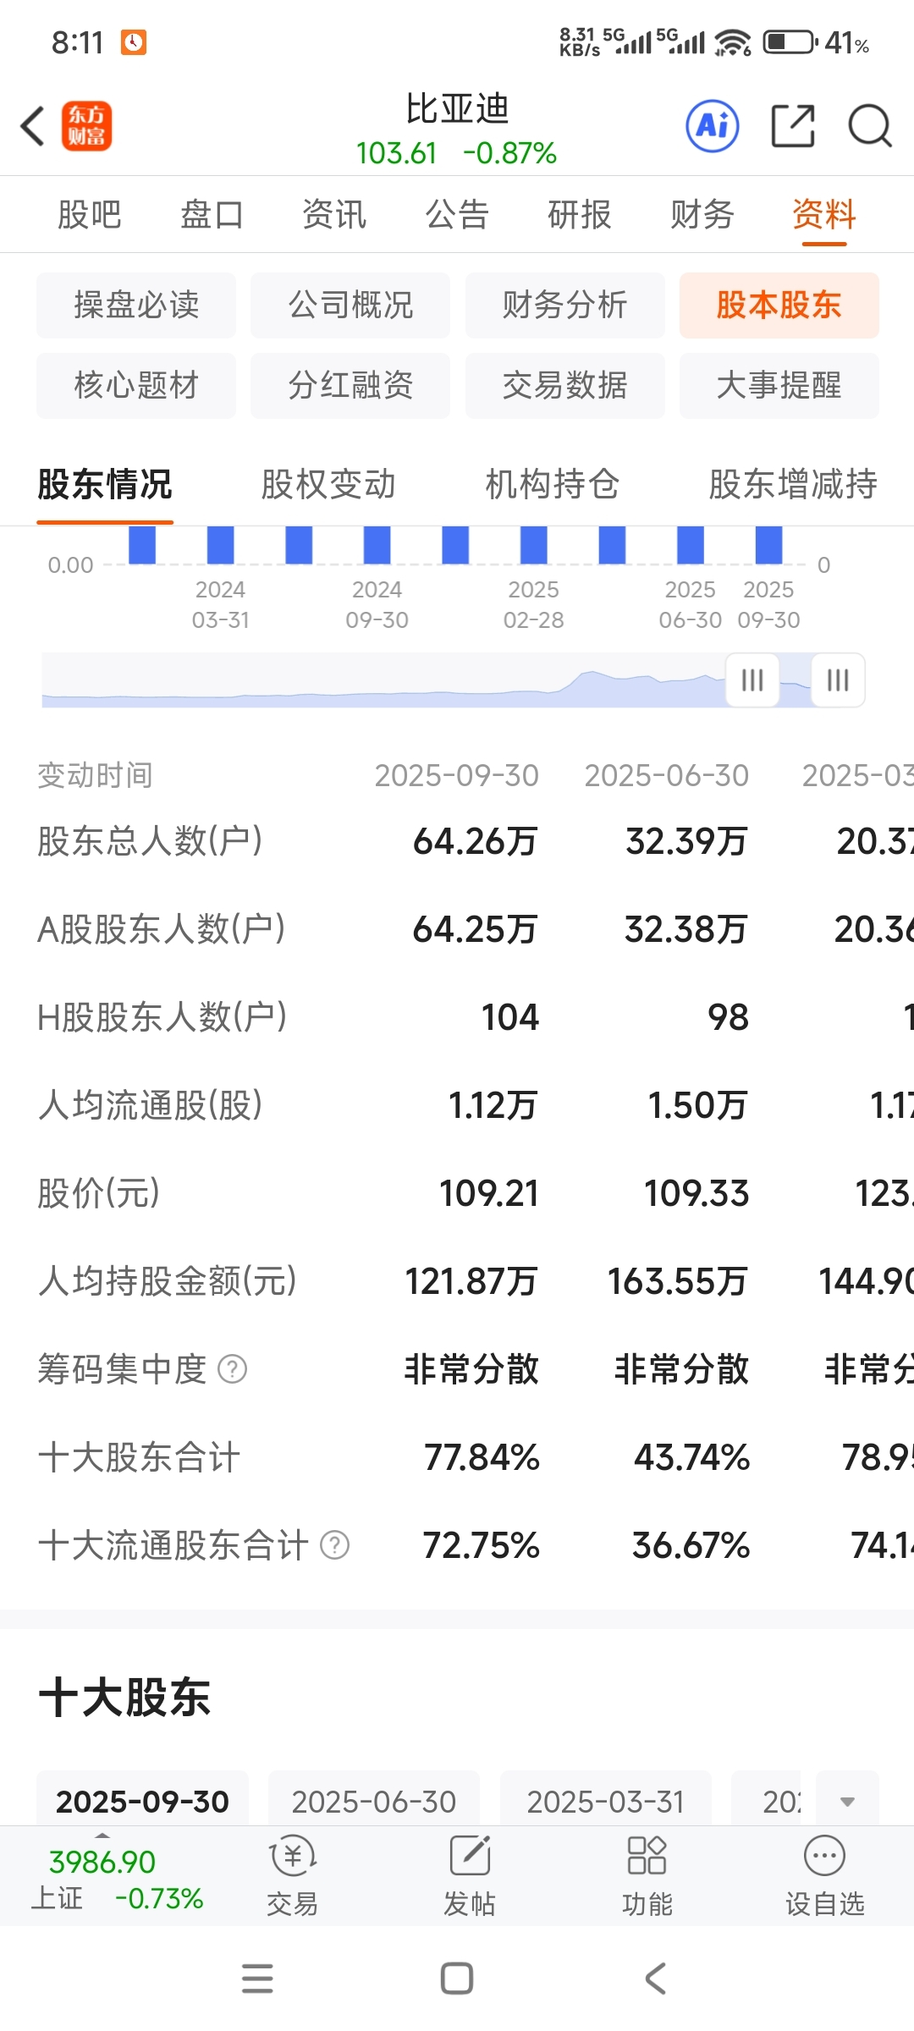Switch to the 资讯 tab
The image size is (914, 2031).
(x=334, y=215)
